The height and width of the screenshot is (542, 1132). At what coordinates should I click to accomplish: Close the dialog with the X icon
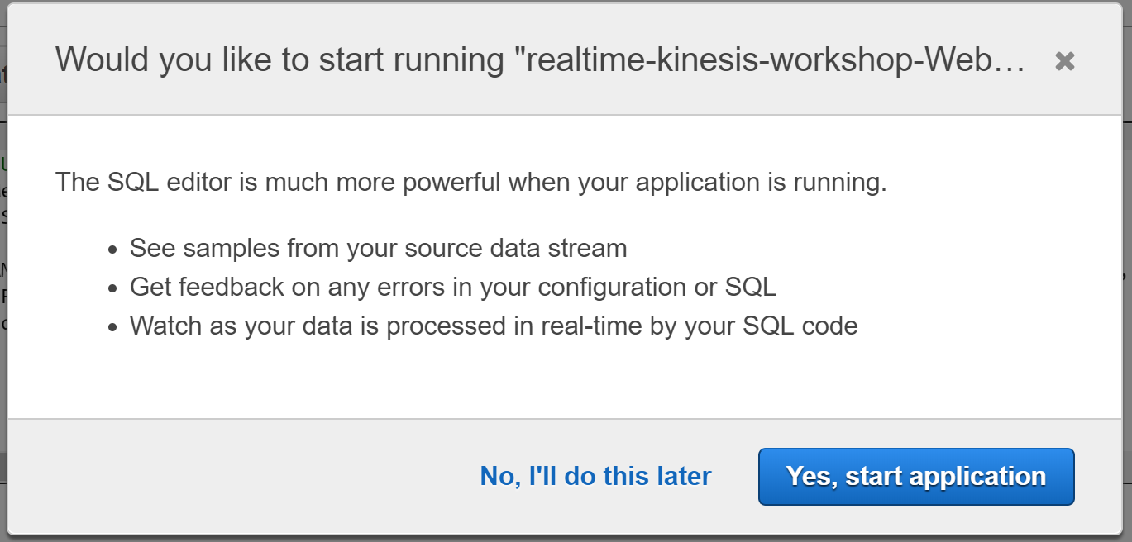coord(1065,61)
